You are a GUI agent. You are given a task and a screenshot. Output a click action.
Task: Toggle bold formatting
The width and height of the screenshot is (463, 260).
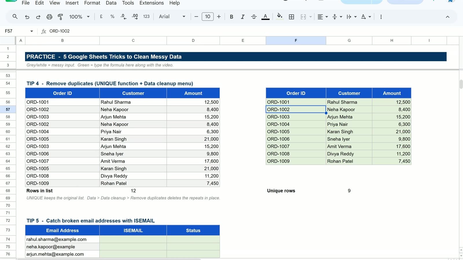tap(231, 17)
